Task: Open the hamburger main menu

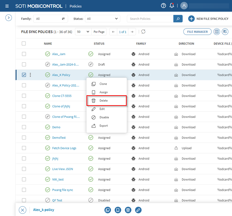Action: tap(7, 6)
